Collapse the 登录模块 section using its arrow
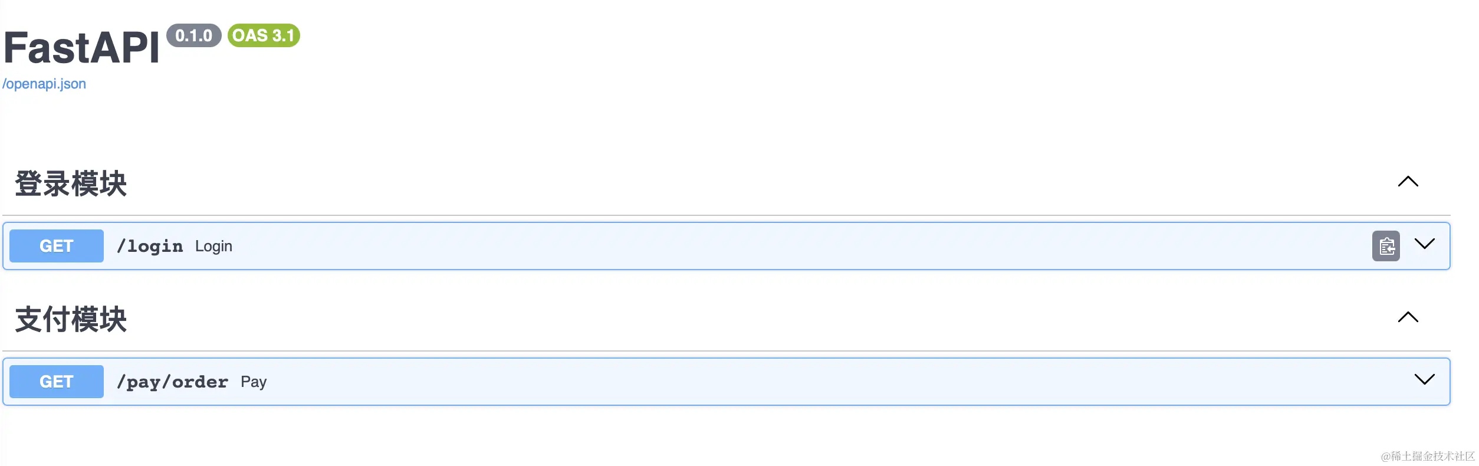1479x466 pixels. tap(1408, 182)
